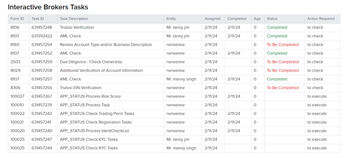Click to execute for task 631457247
Screen dimensions: 349x158
317,139
